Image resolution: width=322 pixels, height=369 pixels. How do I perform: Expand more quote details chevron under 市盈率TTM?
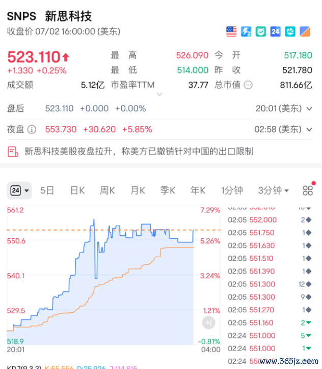159,94
